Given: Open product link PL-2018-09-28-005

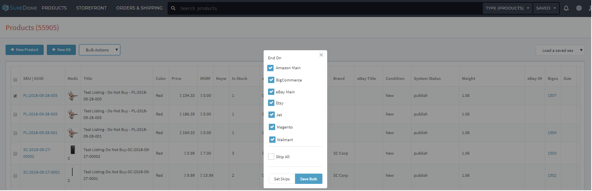Looking at the screenshot, I should (x=40, y=96).
